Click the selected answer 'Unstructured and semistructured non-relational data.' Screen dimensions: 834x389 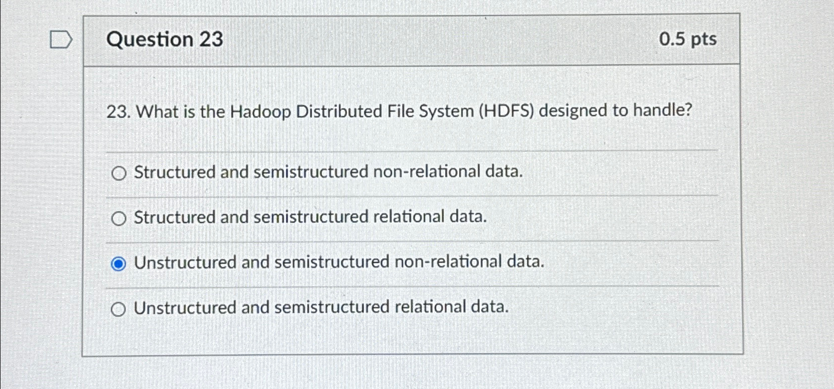338,263
